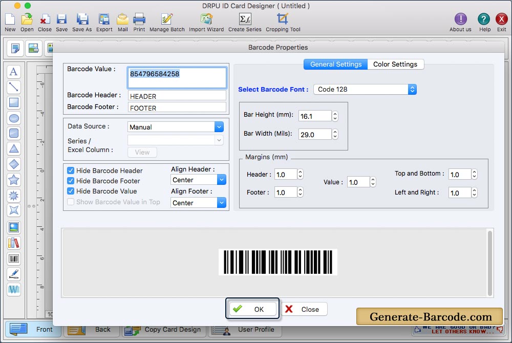
Task: Adjust the Value margin stepper
Action: pyautogui.click(x=373, y=182)
